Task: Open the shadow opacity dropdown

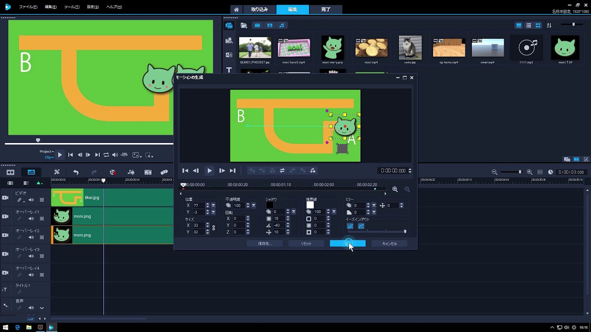Action: [x=294, y=212]
